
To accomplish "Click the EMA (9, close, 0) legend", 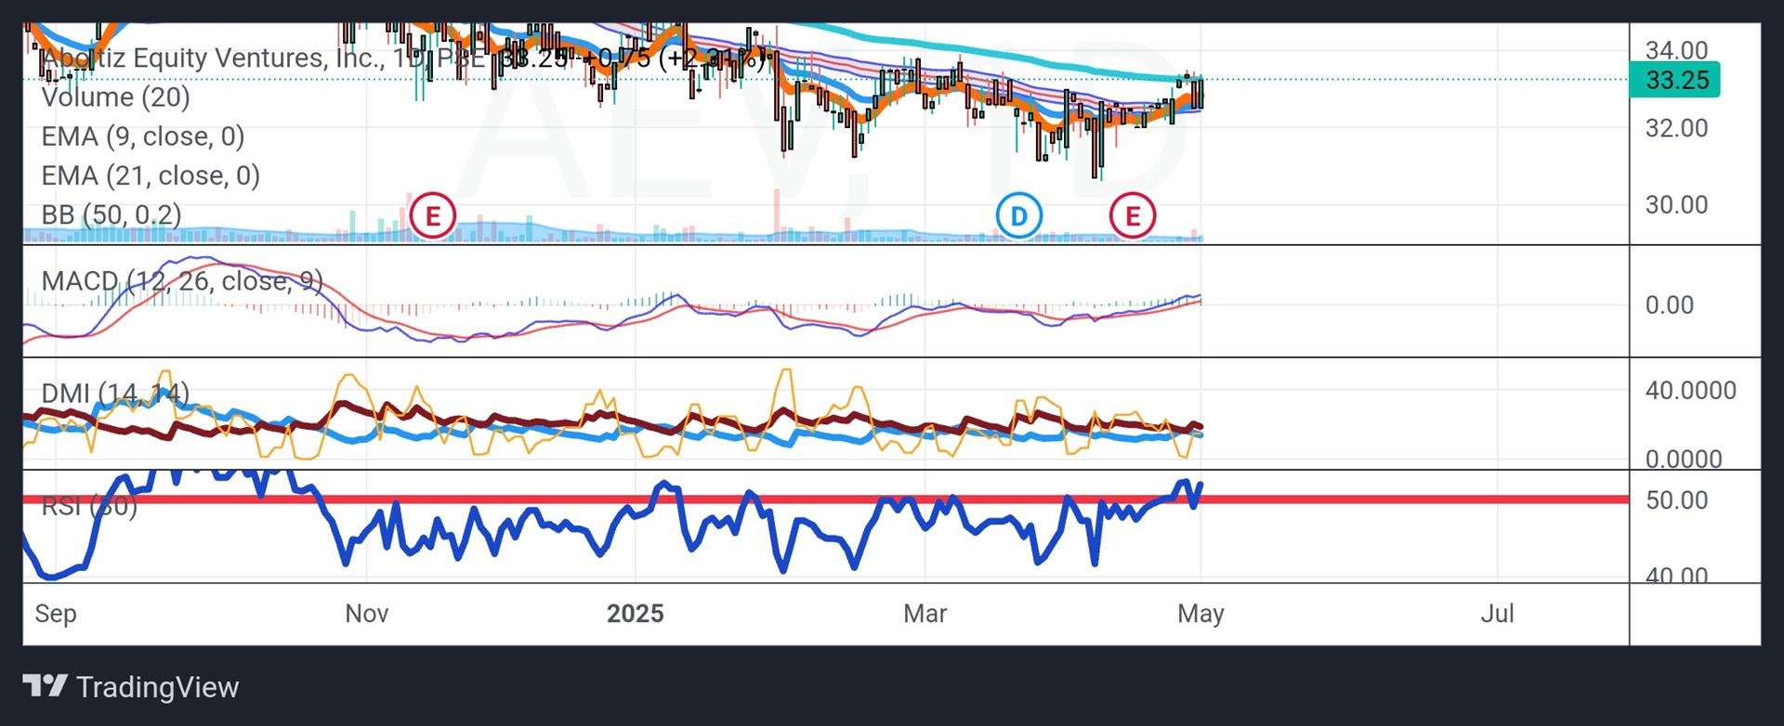I will pyautogui.click(x=143, y=136).
